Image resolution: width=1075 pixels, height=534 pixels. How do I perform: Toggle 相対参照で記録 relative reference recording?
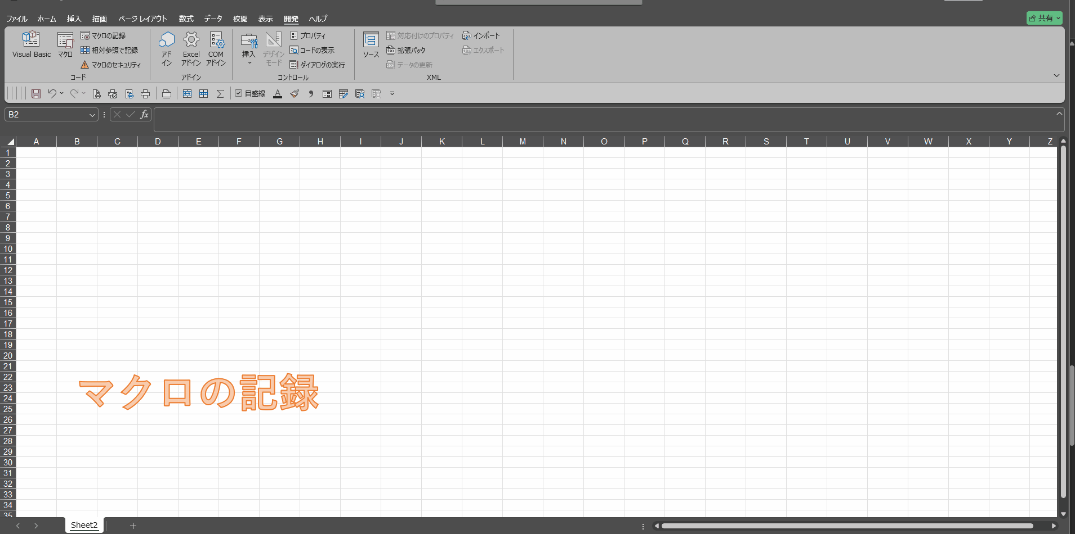109,50
